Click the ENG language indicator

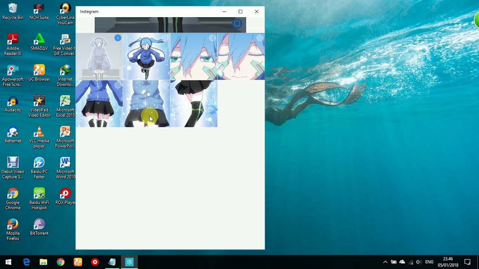pos(429,262)
